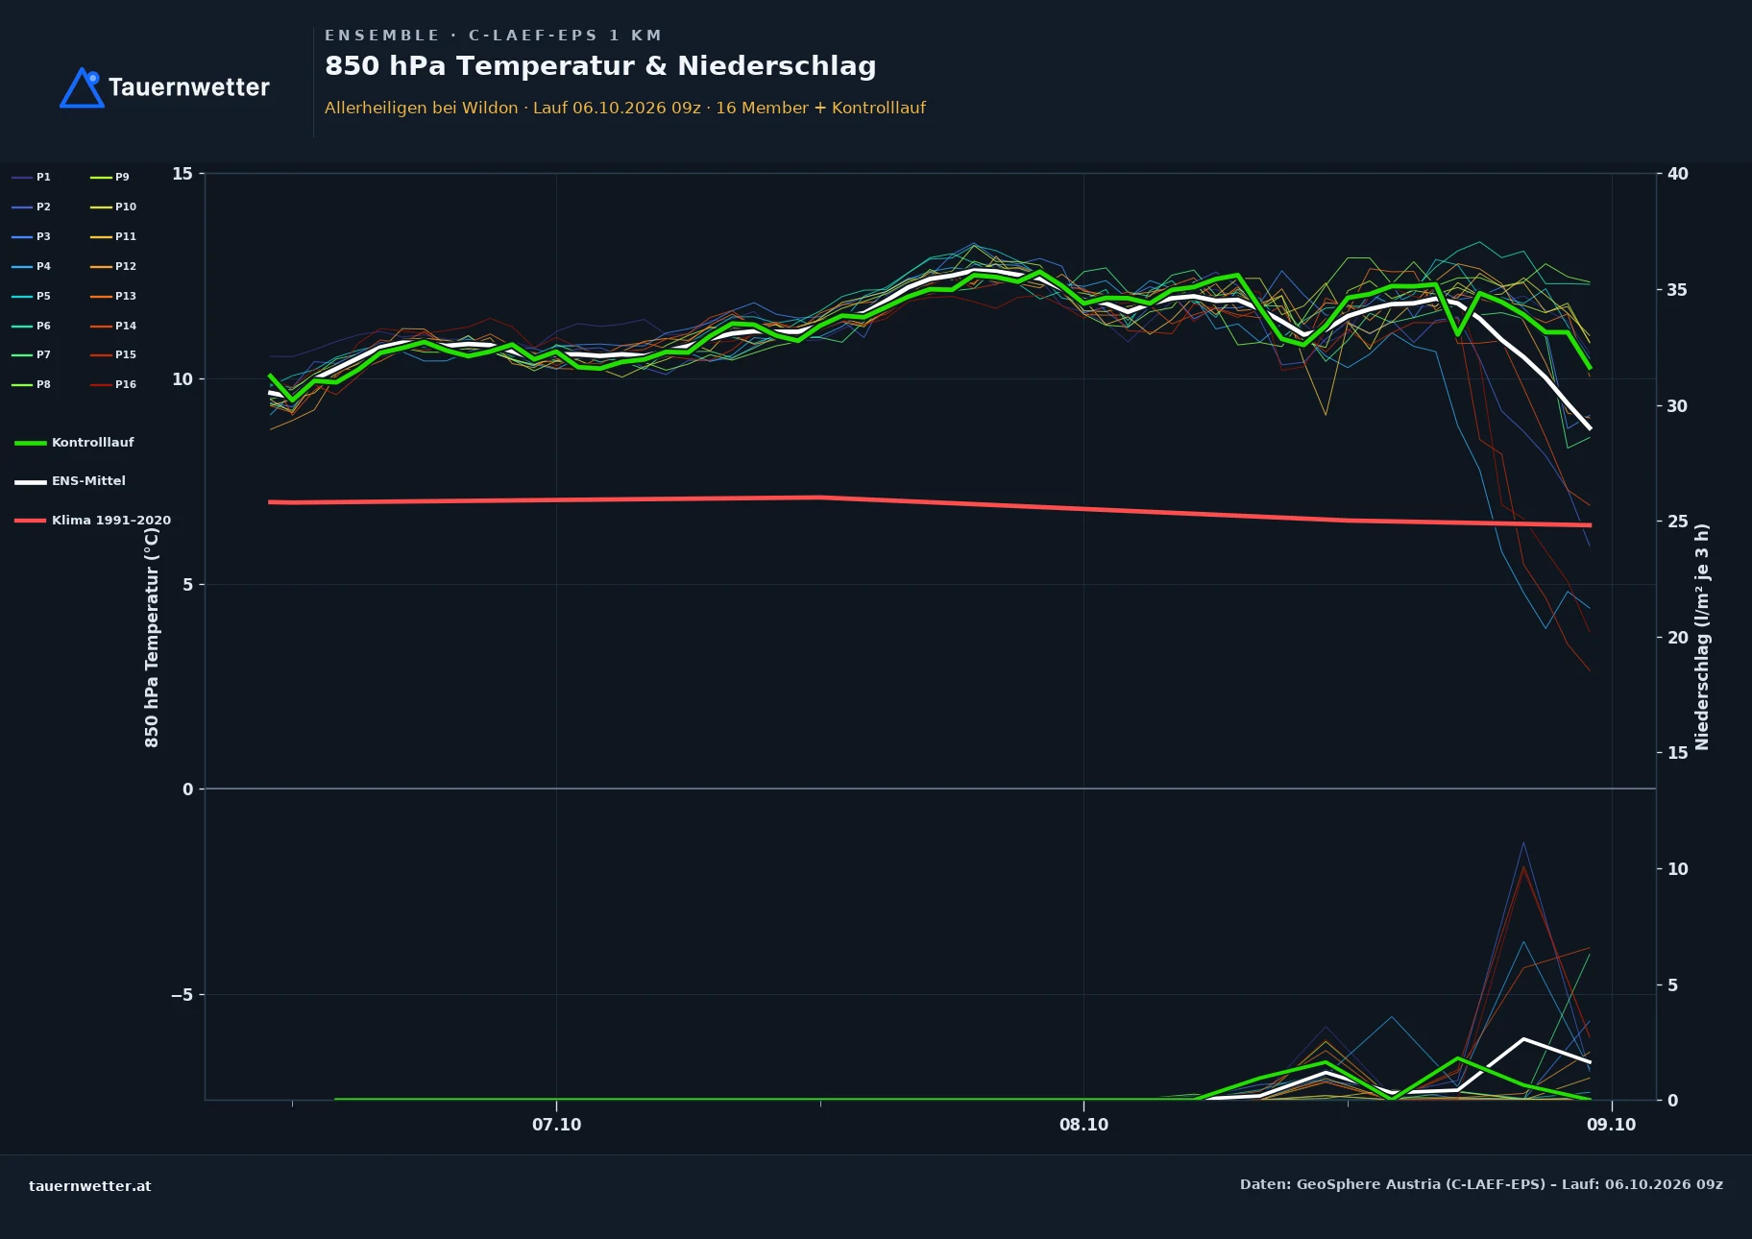Click the tauernwetter.at footer text
The width and height of the screenshot is (1752, 1239).
pyautogui.click(x=90, y=1186)
